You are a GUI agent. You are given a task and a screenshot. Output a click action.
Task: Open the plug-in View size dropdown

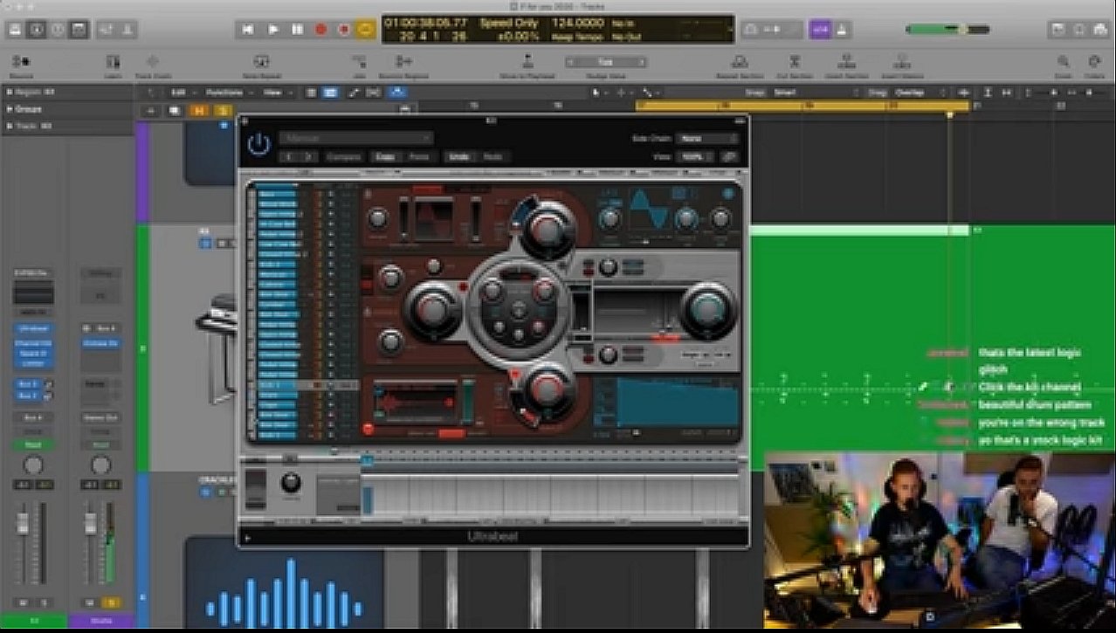pyautogui.click(x=697, y=157)
